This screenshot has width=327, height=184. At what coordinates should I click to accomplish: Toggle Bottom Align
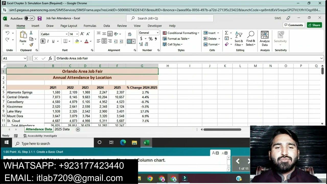click(110, 34)
